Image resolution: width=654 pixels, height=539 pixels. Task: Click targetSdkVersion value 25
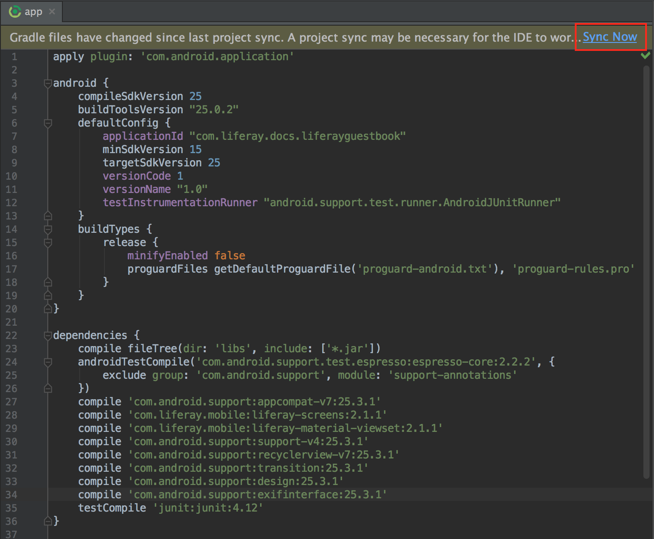(x=214, y=163)
